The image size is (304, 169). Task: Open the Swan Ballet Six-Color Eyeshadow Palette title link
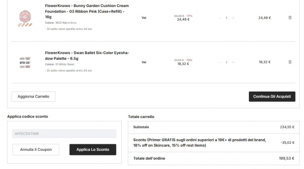(x=87, y=56)
